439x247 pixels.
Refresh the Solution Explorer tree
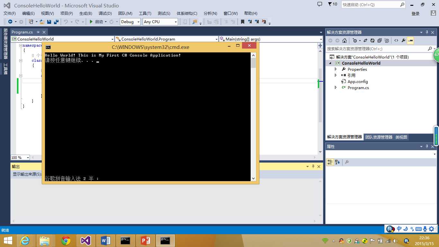(372, 41)
